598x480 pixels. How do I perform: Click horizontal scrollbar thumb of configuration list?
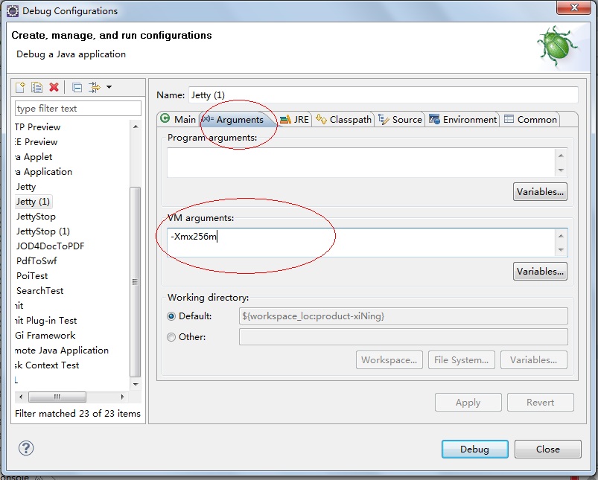(57, 397)
